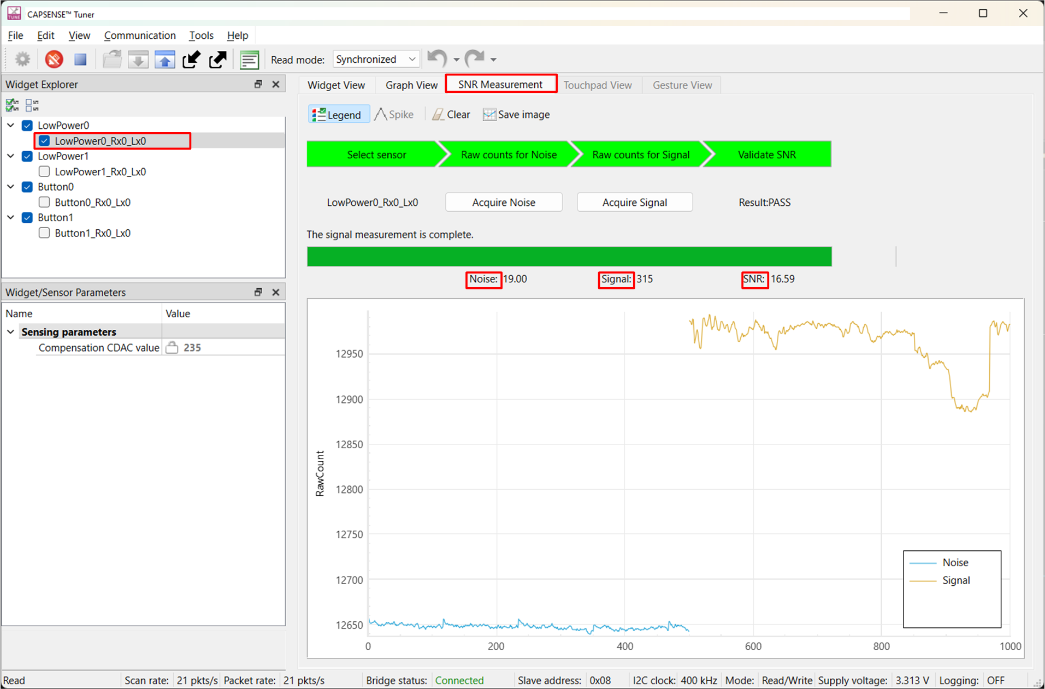Click the lock icon beside CDAC value
1045x689 pixels.
pyautogui.click(x=172, y=348)
